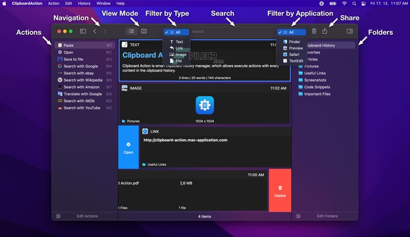Open the Action menu in menu bar
This screenshot has width=410, height=237.
click(53, 3)
